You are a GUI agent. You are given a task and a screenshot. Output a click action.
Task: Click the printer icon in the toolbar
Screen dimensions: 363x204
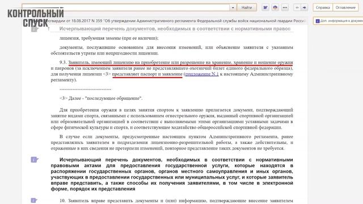pos(275,7)
